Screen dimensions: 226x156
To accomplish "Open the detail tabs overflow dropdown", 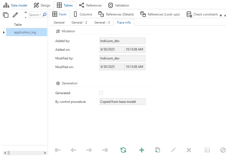I will (221, 15).
